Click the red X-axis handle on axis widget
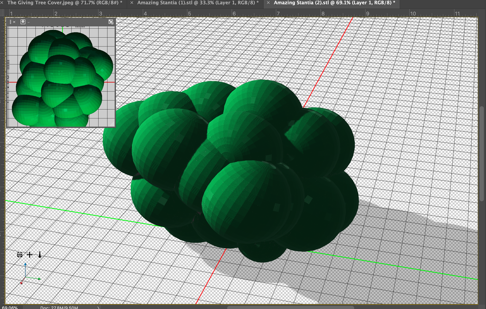The width and height of the screenshot is (486, 309). (22, 283)
